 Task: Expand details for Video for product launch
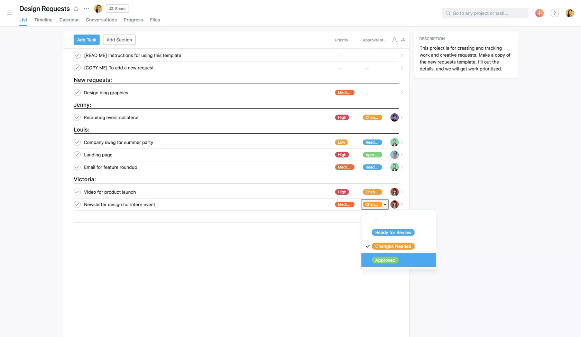pyautogui.click(x=402, y=192)
